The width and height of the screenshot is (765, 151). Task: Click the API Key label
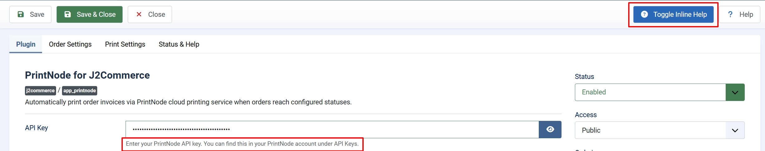(36, 128)
